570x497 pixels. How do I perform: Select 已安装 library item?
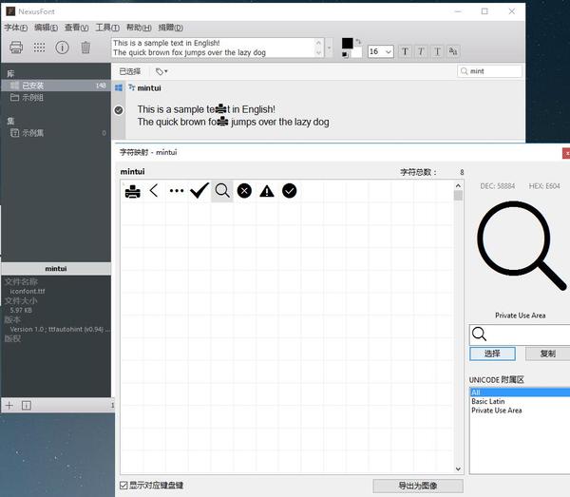click(x=56, y=86)
